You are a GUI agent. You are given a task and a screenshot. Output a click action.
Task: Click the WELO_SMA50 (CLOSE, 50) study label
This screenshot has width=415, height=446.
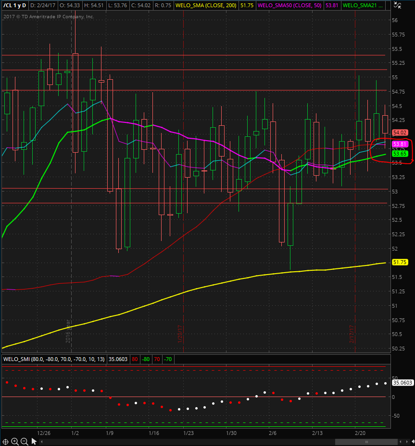click(289, 5)
